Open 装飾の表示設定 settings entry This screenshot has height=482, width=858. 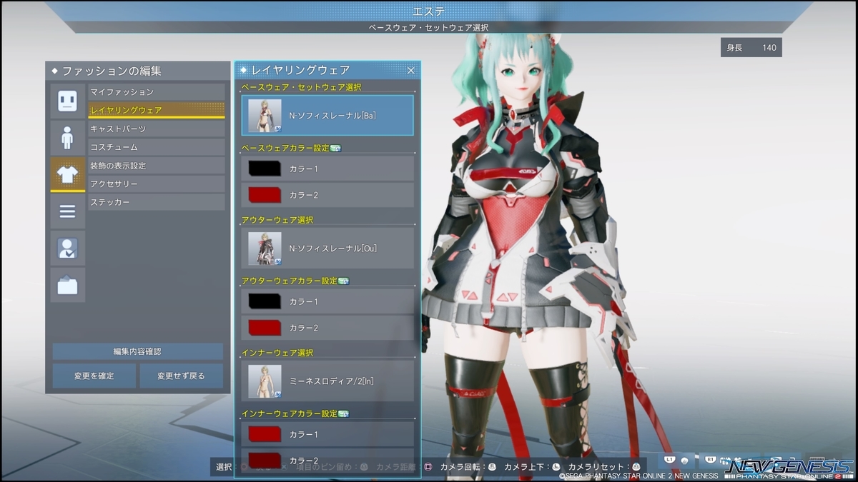point(157,165)
